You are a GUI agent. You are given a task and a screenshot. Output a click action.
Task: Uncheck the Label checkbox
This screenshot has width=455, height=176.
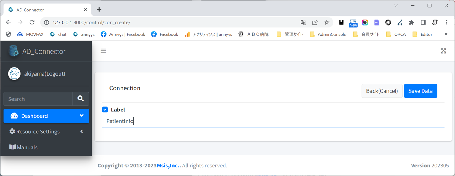[x=105, y=110]
